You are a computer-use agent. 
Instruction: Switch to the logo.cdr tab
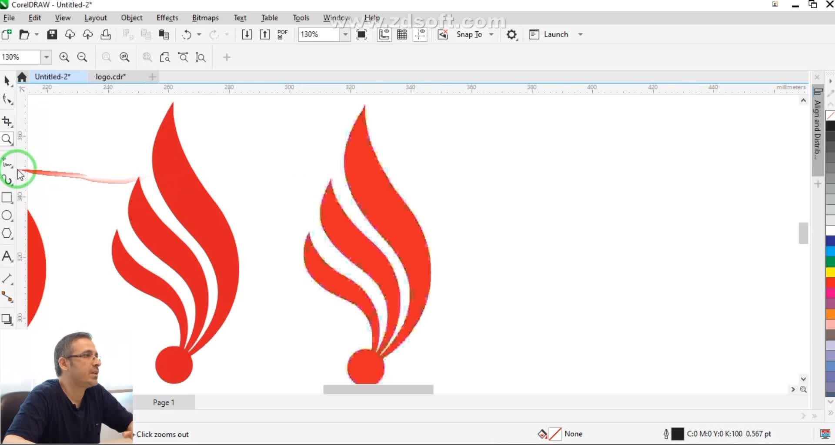click(x=110, y=77)
